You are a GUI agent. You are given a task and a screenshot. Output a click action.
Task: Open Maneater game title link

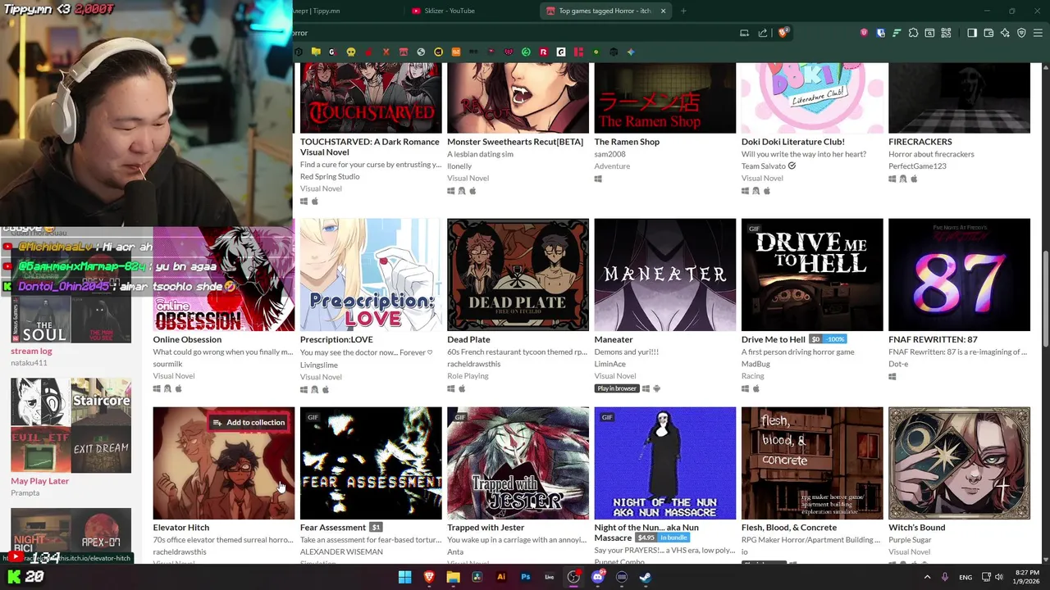click(x=614, y=339)
